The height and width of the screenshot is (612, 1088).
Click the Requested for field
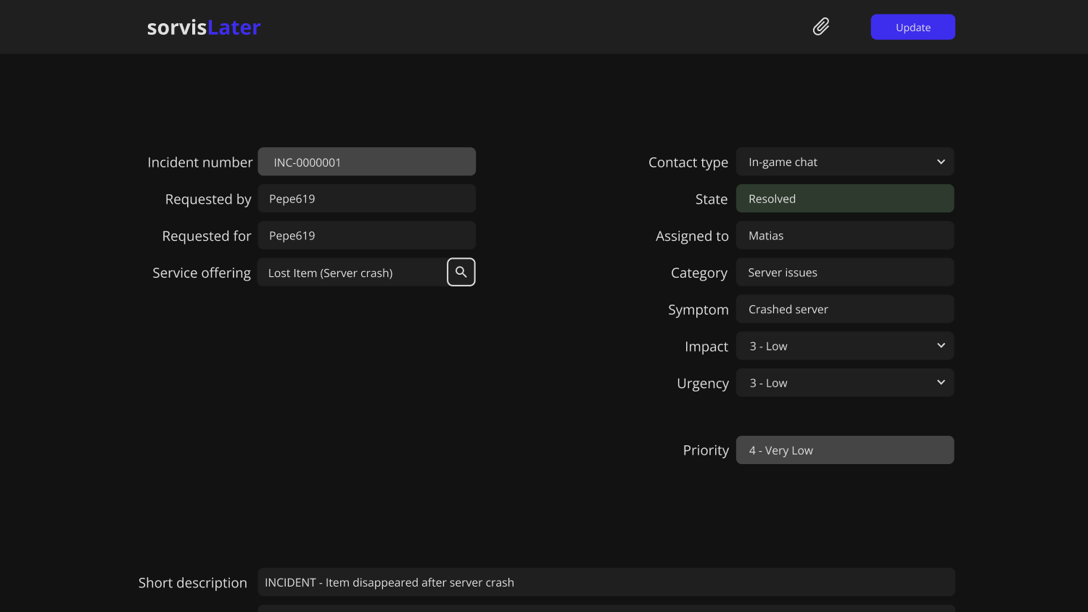[367, 236]
